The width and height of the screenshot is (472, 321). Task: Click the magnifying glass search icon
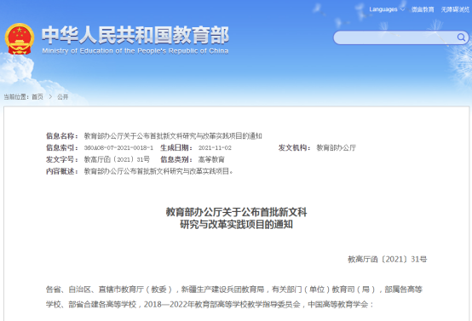point(461,37)
